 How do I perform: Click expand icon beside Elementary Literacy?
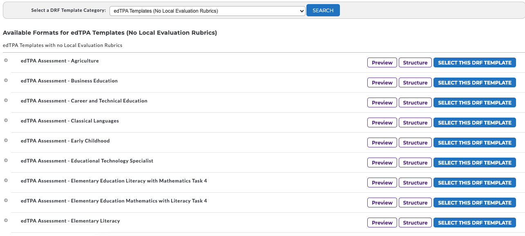[6, 220]
